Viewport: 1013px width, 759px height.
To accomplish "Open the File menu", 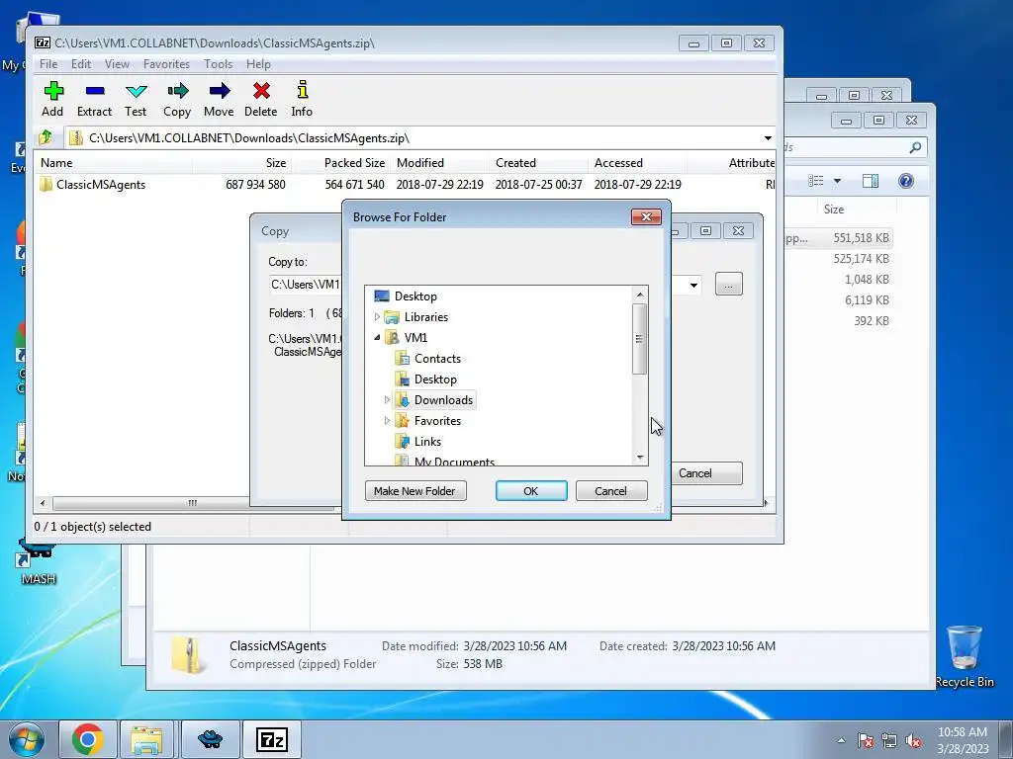I will 48,64.
